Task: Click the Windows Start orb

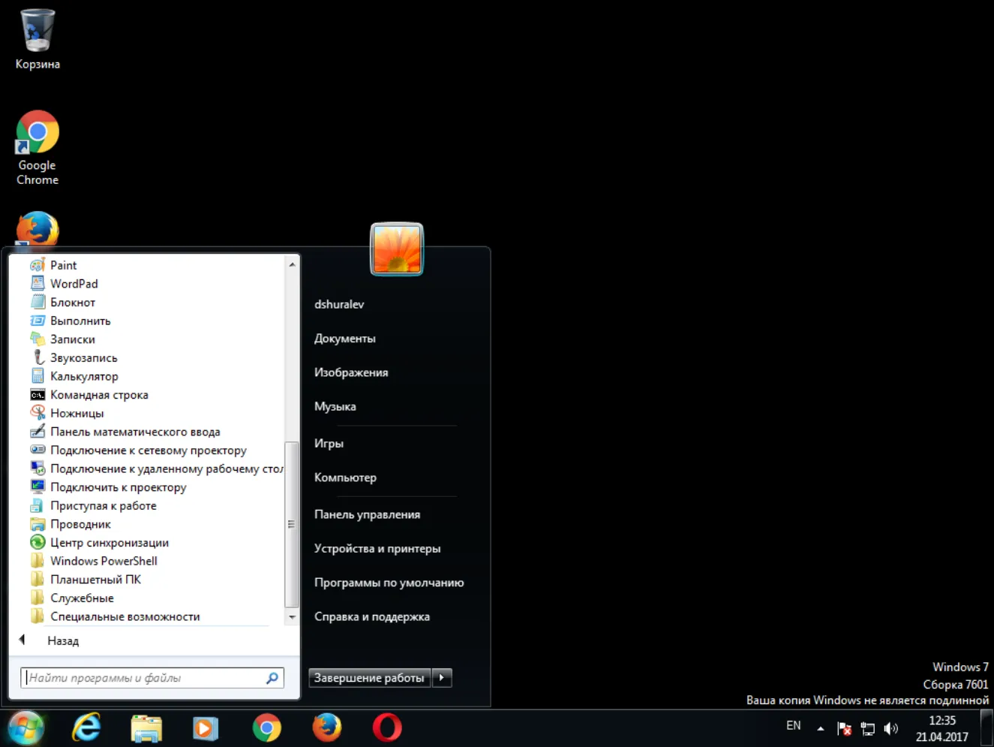Action: pyautogui.click(x=26, y=727)
